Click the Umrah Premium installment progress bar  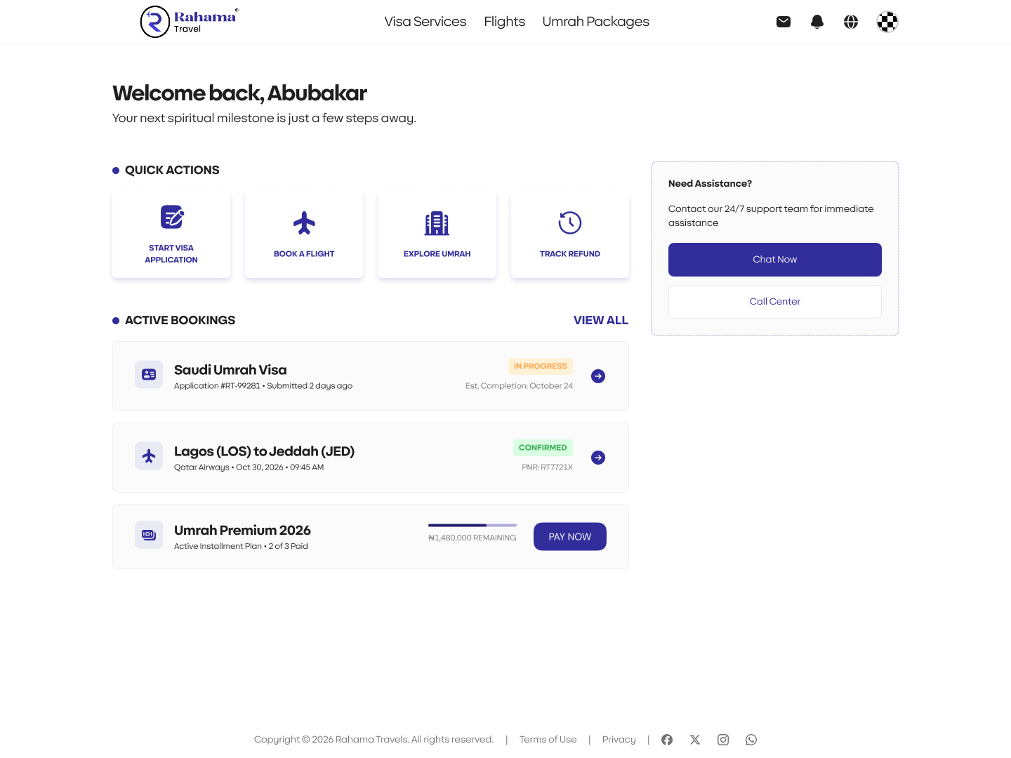point(473,525)
